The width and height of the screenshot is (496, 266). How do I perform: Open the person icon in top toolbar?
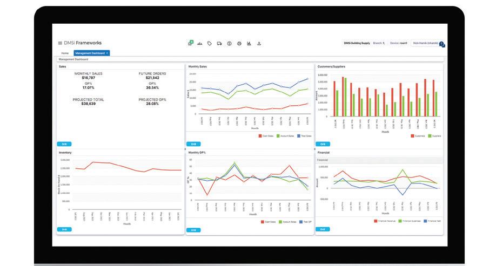pyautogui.click(x=259, y=44)
